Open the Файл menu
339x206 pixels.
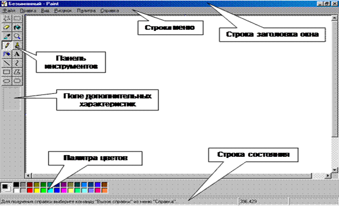9,10
